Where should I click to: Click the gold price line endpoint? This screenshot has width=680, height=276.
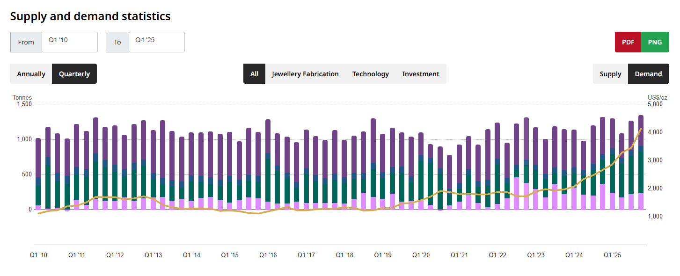pos(641,129)
